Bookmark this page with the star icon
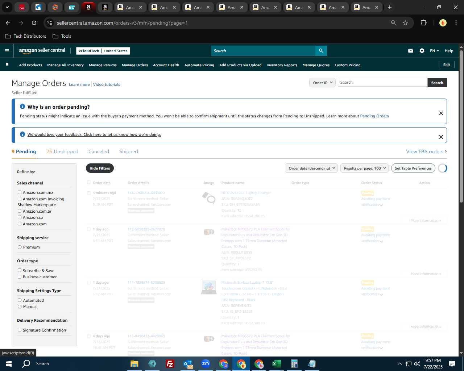The height and width of the screenshot is (371, 464). 405,23
